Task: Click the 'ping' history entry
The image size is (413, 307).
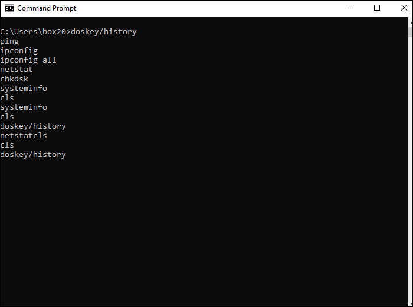Action: [9, 41]
